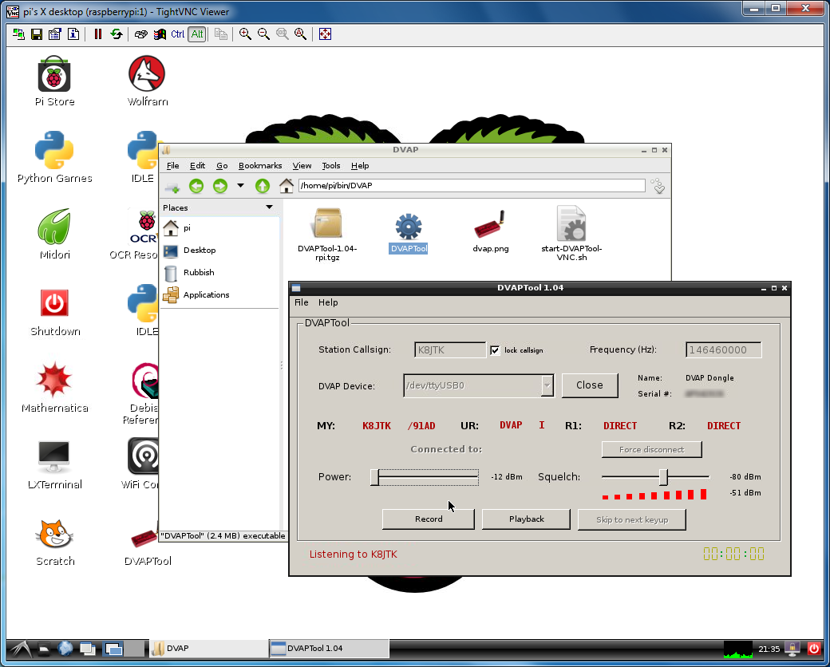Image resolution: width=830 pixels, height=667 pixels.
Task: Click the Playback button
Action: pyautogui.click(x=526, y=519)
